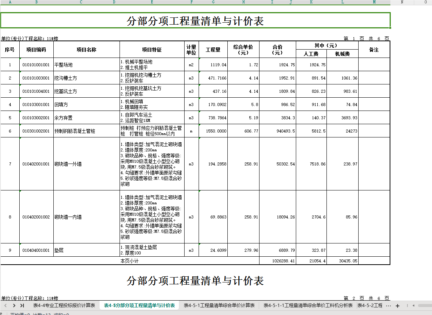Jump to the last sheet tab arrow
The height and width of the screenshot is (315, 432).
pos(22,306)
